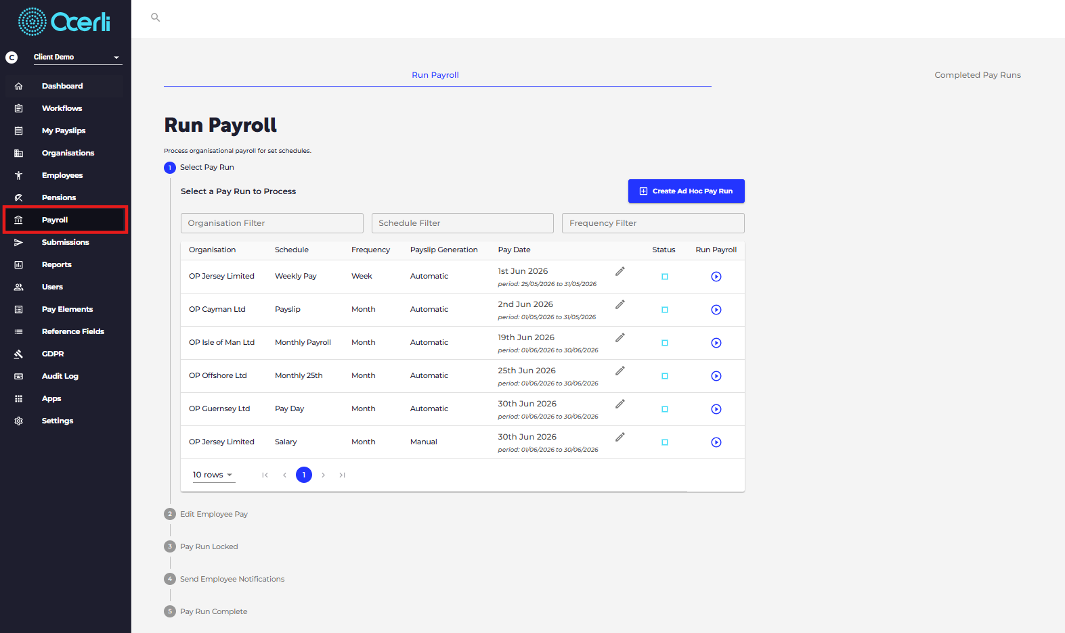Open the Frequency Filter dropdown

click(653, 223)
